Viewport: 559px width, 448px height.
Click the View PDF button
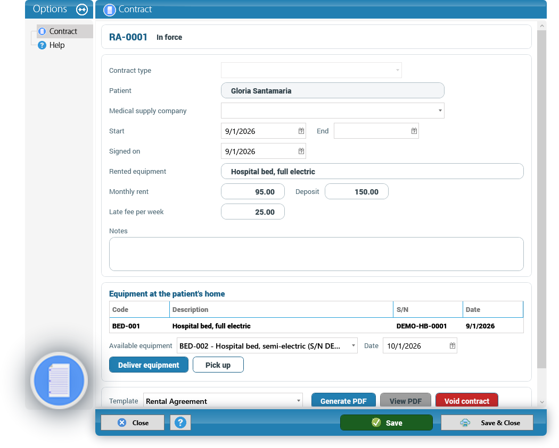406,400
